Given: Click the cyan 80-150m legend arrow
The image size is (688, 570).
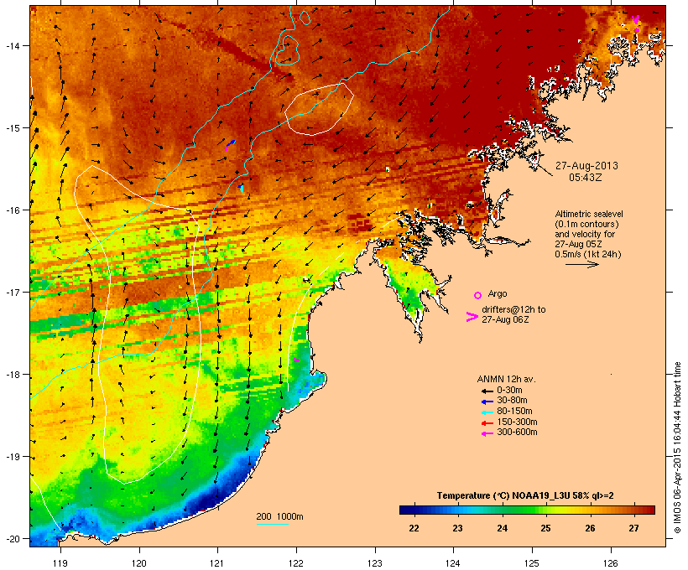Looking at the screenshot, I should 487,412.
